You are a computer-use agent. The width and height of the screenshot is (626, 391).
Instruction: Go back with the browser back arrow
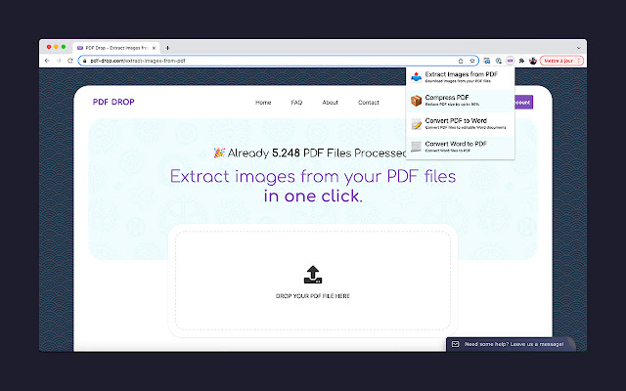(x=47, y=61)
